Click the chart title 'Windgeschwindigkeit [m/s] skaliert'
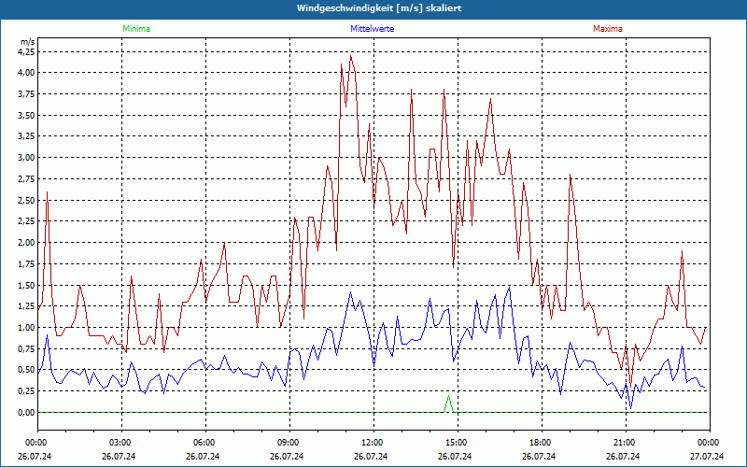The height and width of the screenshot is (467, 747). pyautogui.click(x=379, y=8)
